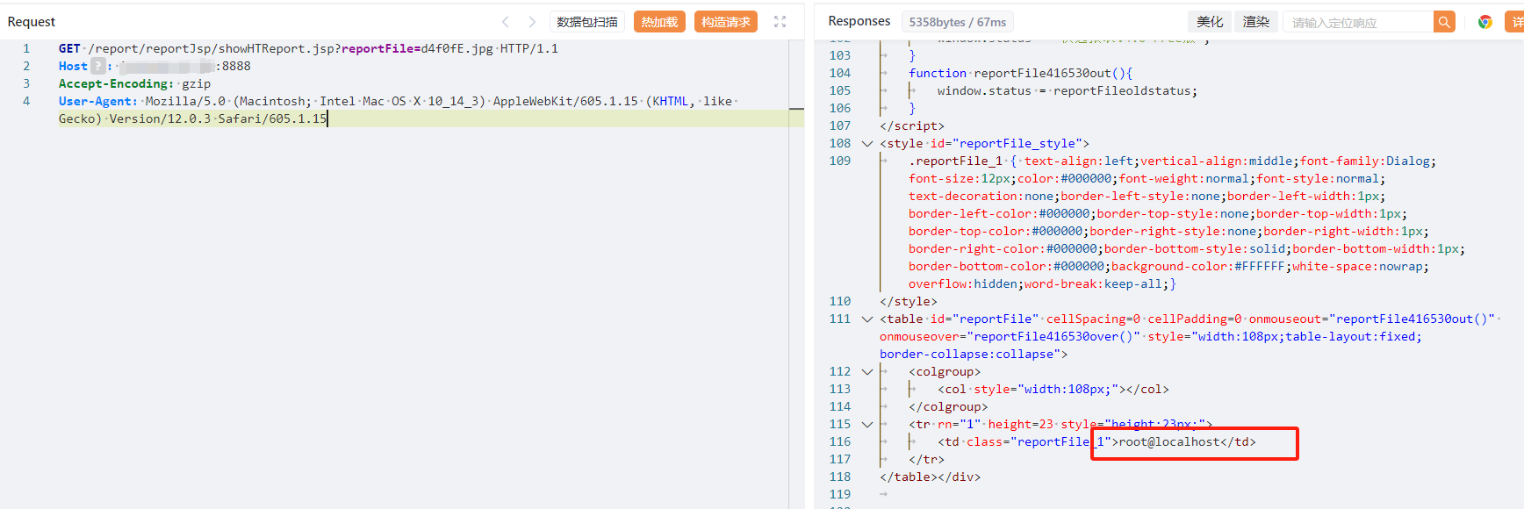
Task: Click reportFile parameter in request URL
Action: tap(377, 48)
